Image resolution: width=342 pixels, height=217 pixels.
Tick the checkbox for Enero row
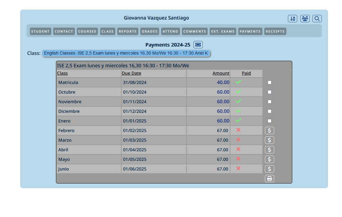point(270,121)
